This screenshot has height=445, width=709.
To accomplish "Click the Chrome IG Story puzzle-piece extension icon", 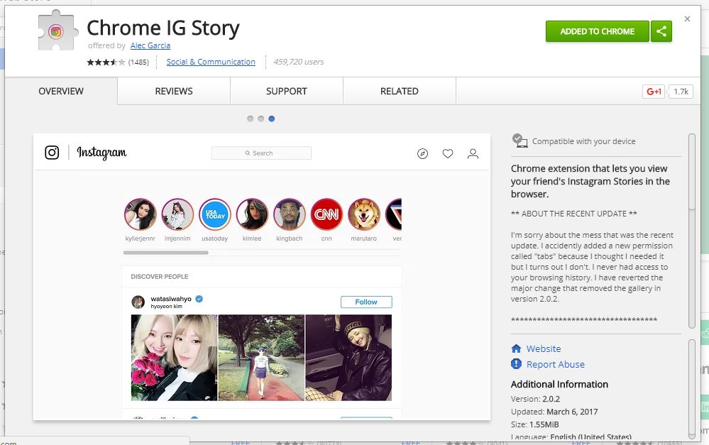I will pos(57,31).
